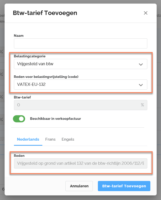161x200 pixels.
Task: Click the blue Btw-tarief Toevoegen button
Action: (x=124, y=186)
